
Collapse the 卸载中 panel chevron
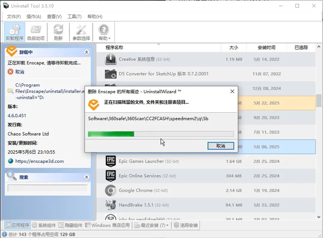pos(86,52)
